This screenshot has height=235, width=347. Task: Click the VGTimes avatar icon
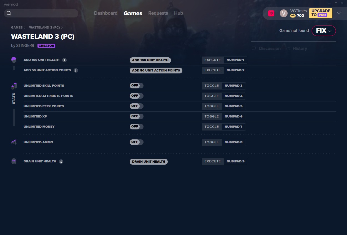pyautogui.click(x=283, y=13)
